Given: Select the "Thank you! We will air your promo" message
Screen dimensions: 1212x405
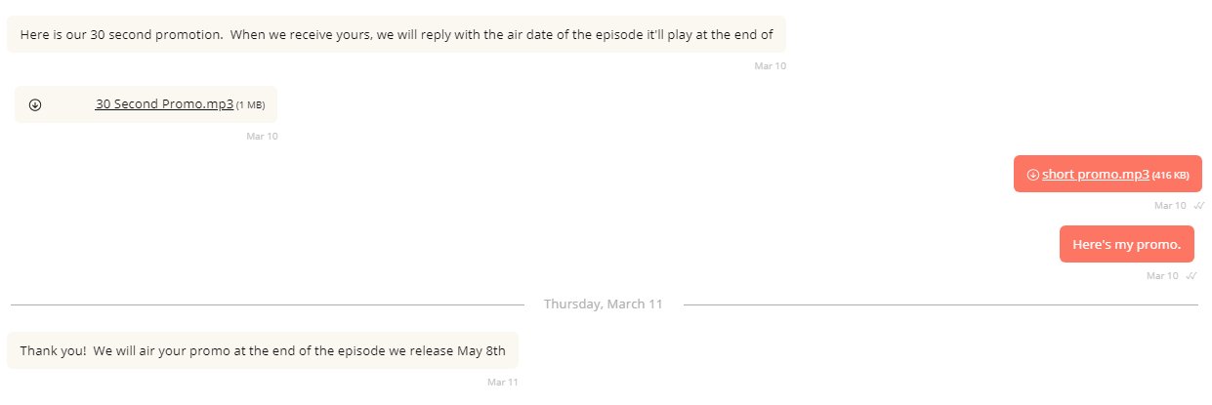Looking at the screenshot, I should [262, 351].
